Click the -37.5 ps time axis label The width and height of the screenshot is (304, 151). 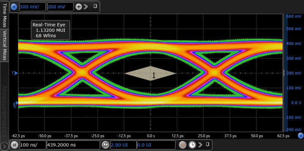coord(71,136)
